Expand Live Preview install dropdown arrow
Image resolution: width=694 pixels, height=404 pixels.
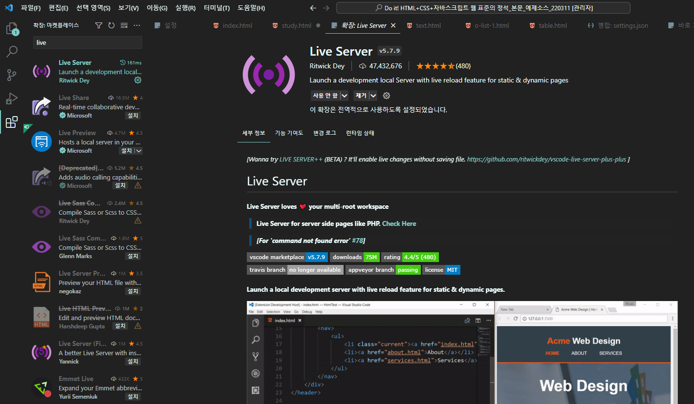pyautogui.click(x=139, y=151)
